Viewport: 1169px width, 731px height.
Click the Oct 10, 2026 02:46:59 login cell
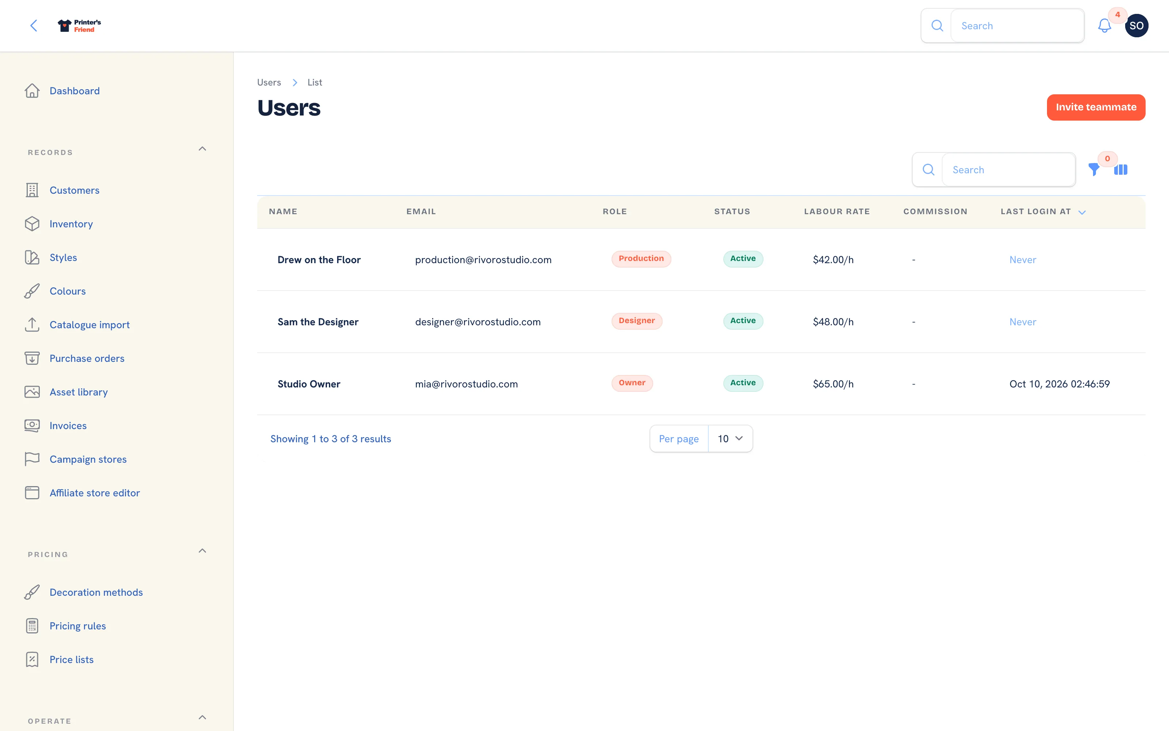[1059, 384]
